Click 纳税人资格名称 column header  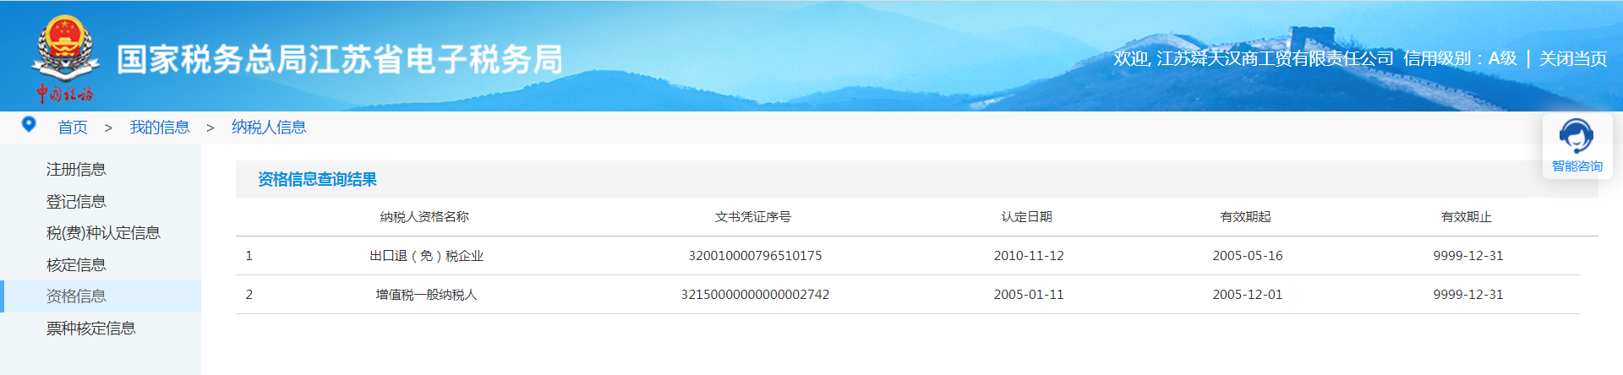[x=424, y=217]
